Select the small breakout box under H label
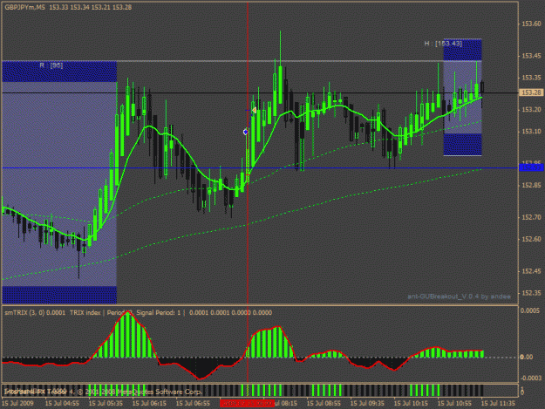This screenshot has width=545, height=409. (463, 98)
